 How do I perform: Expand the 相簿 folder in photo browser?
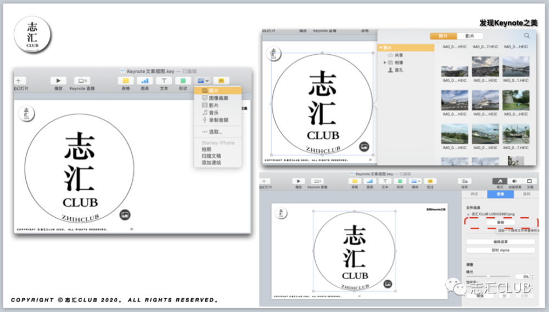click(385, 63)
